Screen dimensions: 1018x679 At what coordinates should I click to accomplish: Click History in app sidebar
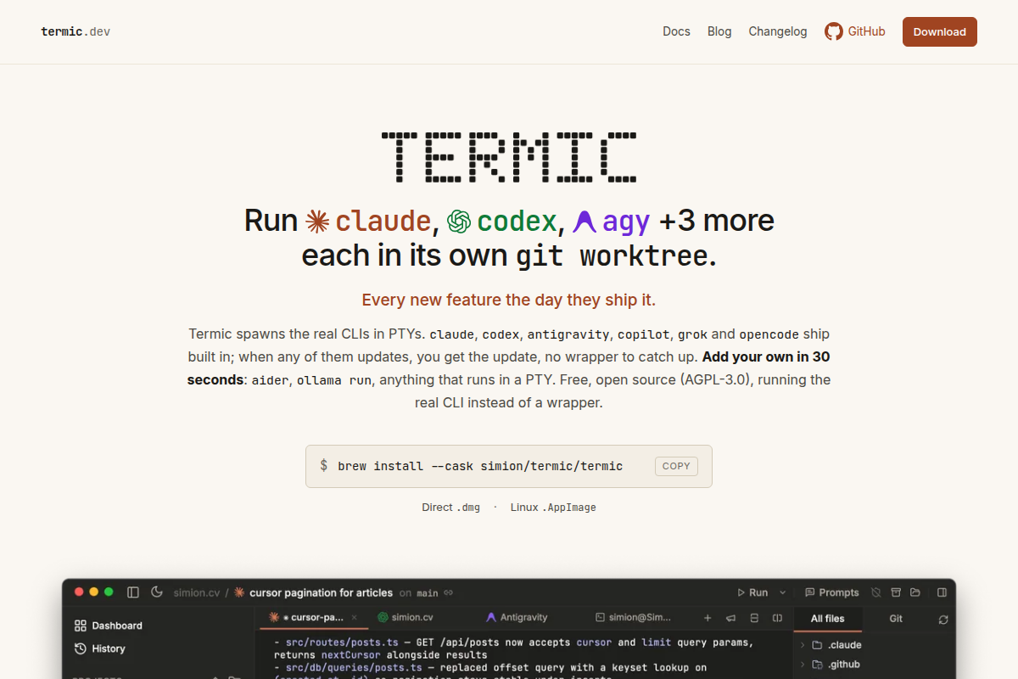pyautogui.click(x=109, y=648)
